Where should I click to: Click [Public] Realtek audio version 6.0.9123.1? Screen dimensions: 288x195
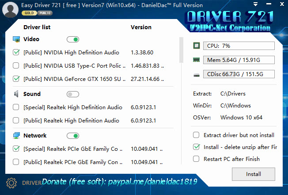pyautogui.click(x=143, y=121)
